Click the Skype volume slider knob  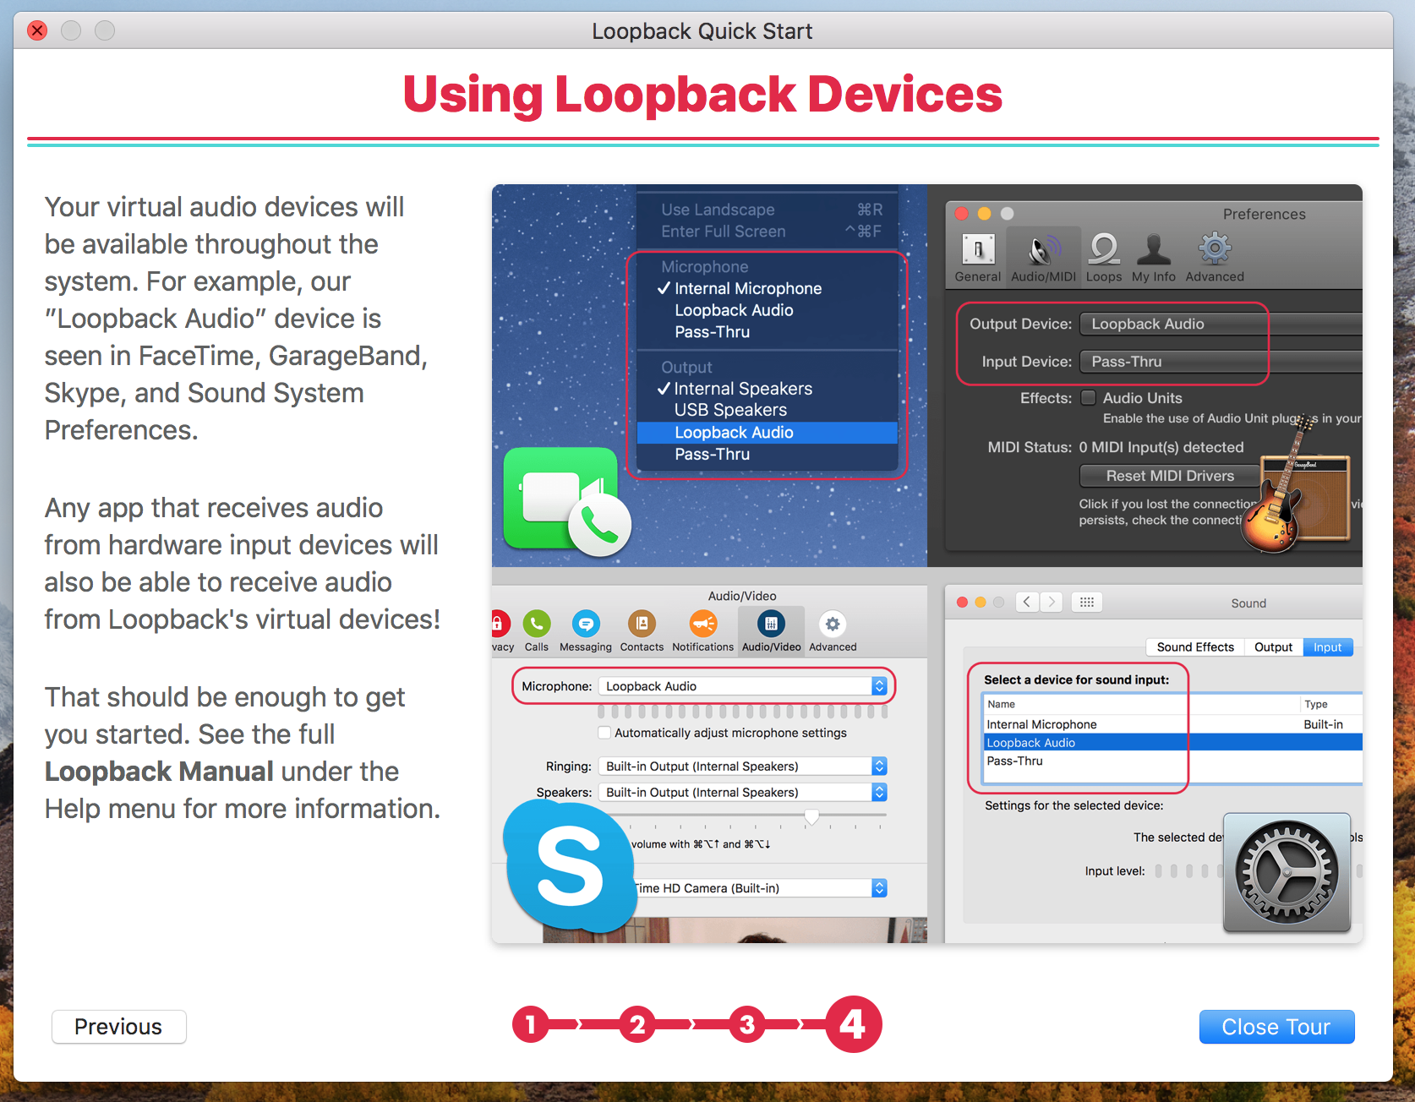pos(811,816)
